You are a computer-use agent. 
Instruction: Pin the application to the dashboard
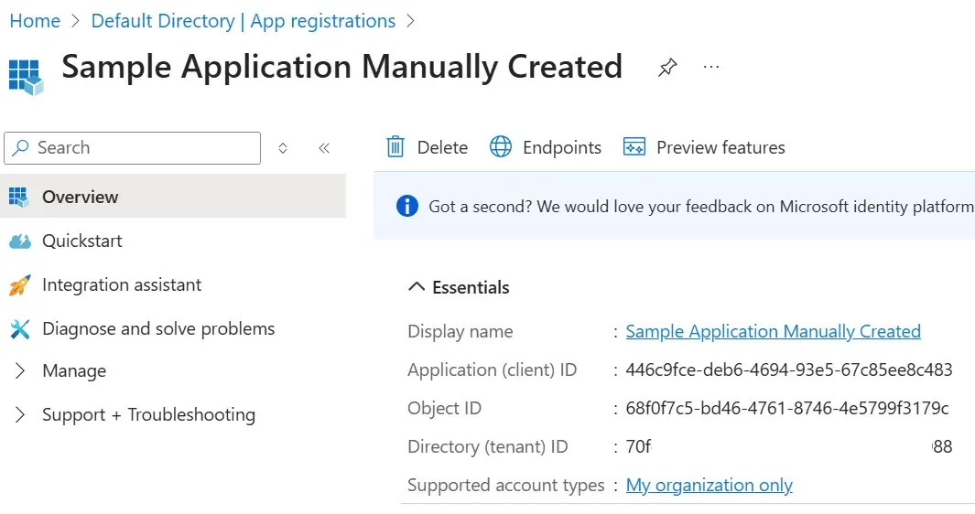667,68
